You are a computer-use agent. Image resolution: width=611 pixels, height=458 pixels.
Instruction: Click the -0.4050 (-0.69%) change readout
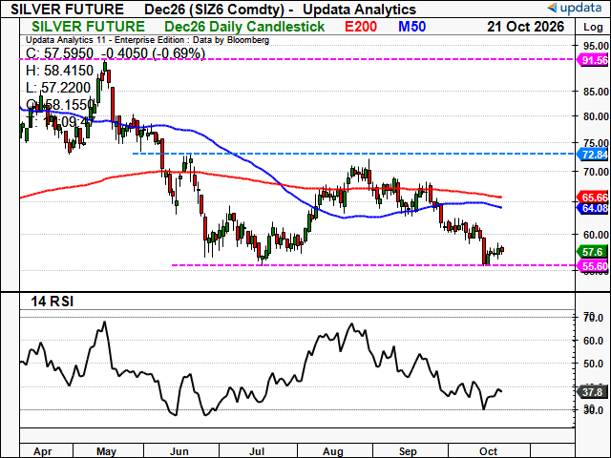click(153, 53)
